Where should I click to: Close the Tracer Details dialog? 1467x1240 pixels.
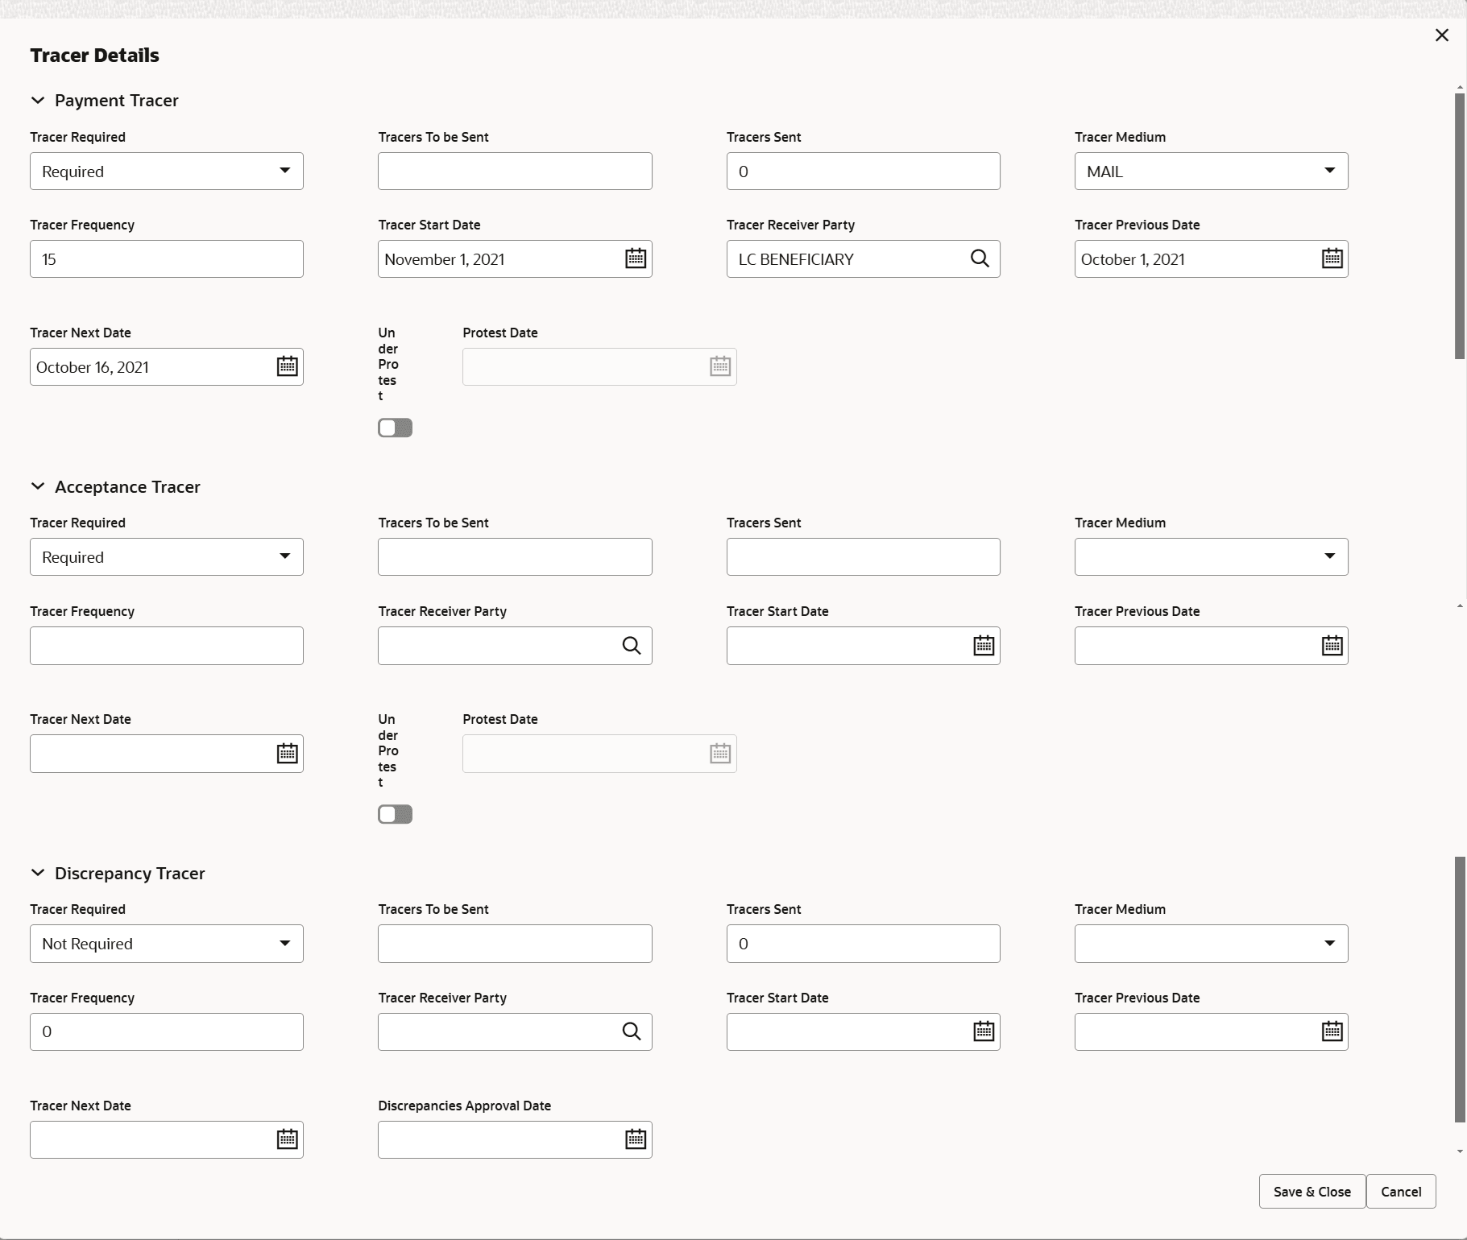pyautogui.click(x=1442, y=35)
